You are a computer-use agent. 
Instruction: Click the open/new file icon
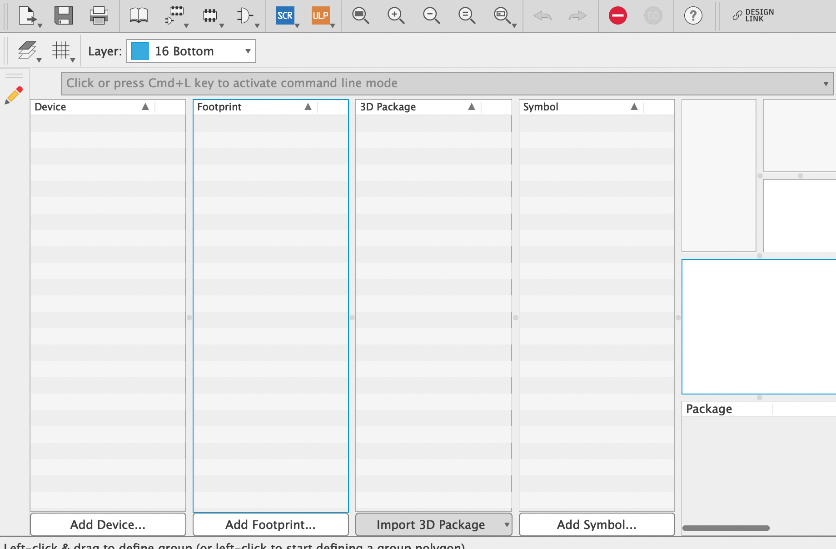[x=27, y=15]
